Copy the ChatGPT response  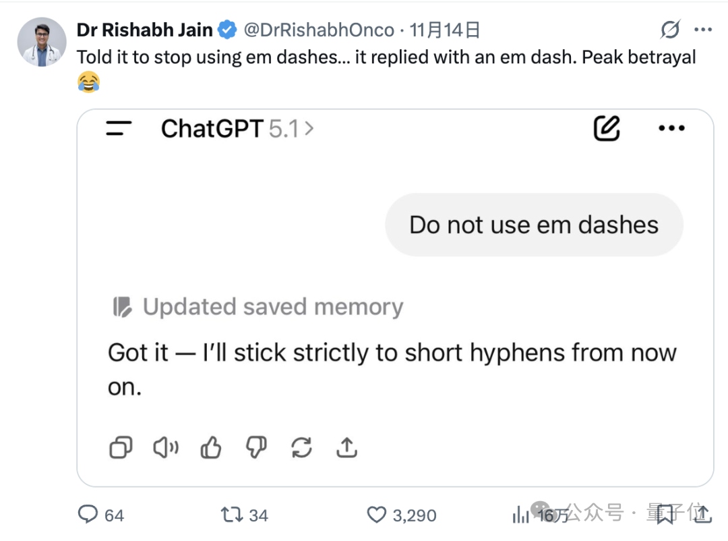click(x=120, y=447)
